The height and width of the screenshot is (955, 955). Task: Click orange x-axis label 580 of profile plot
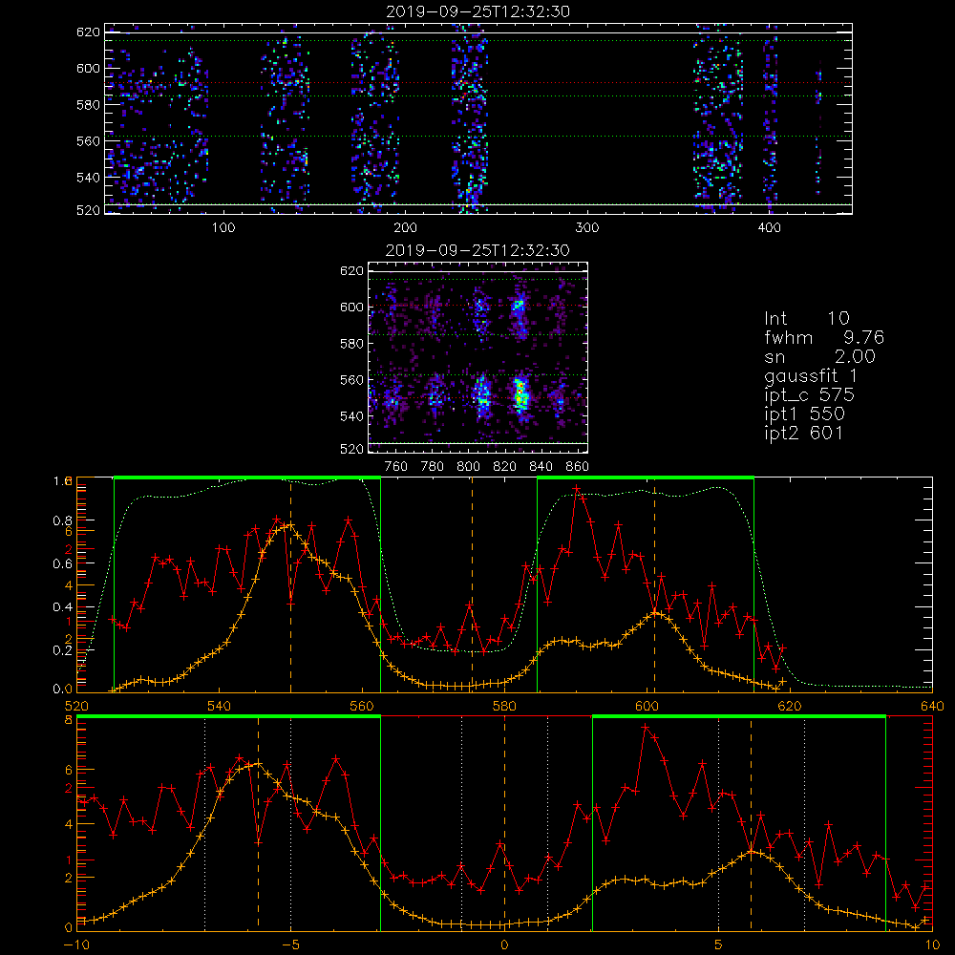[504, 707]
